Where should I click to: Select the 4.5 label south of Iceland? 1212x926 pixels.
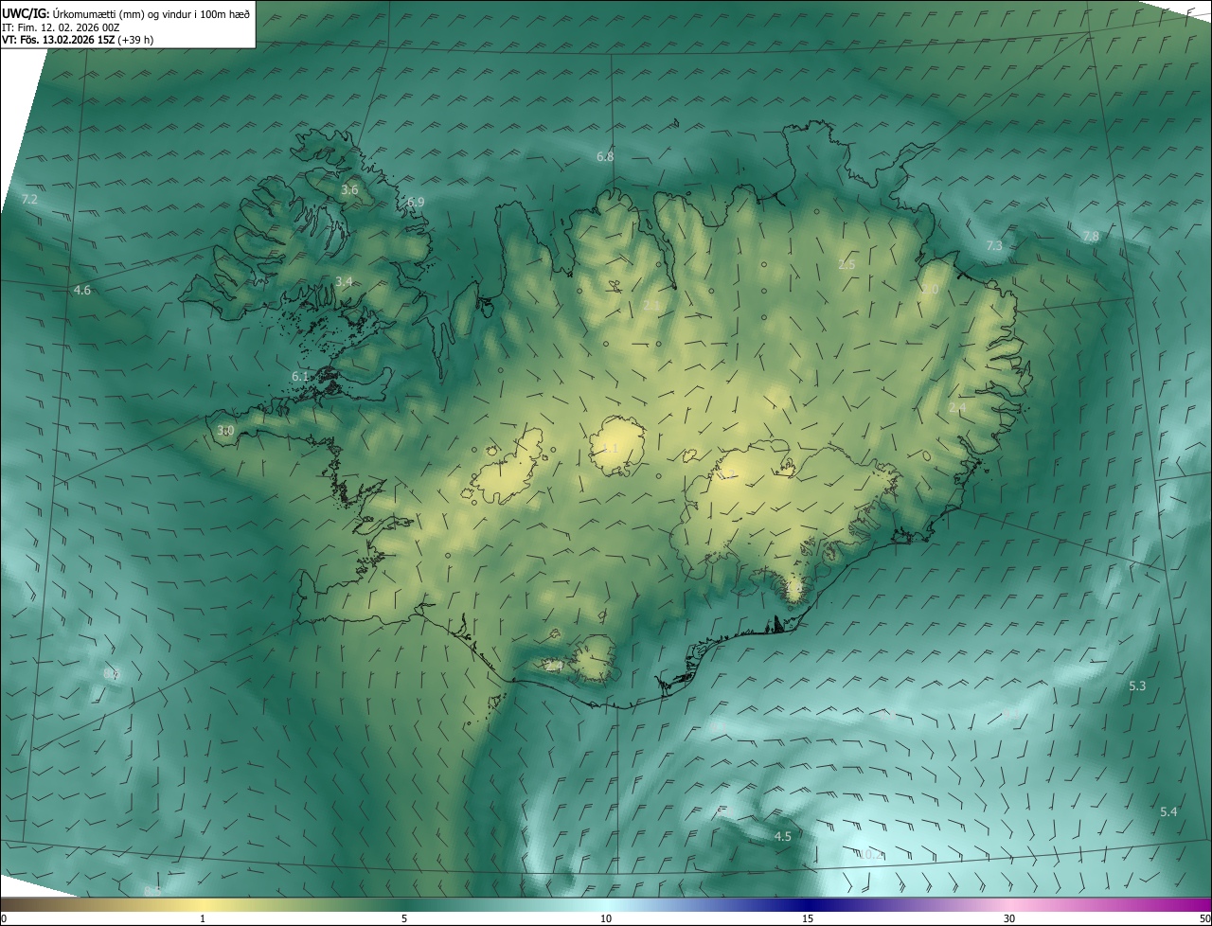tap(782, 836)
